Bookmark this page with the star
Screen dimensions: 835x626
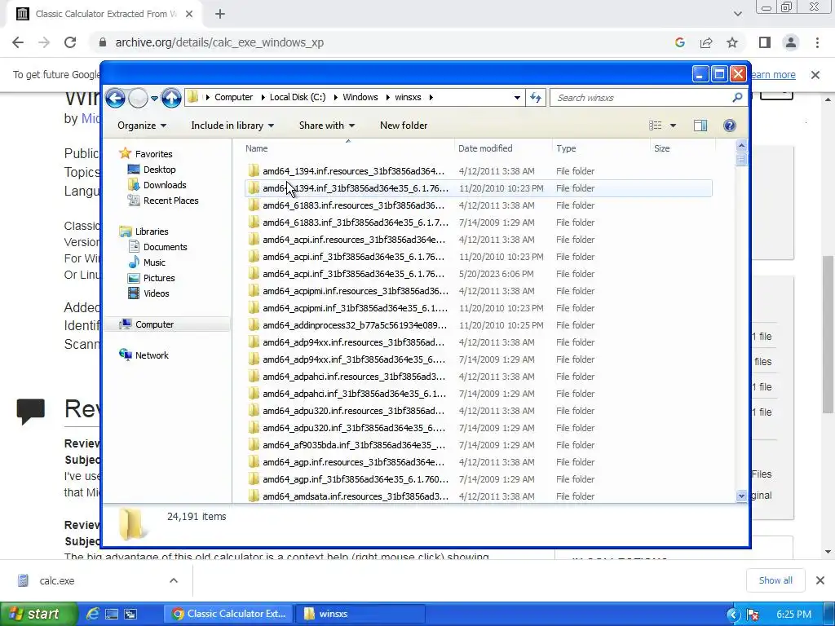(732, 42)
